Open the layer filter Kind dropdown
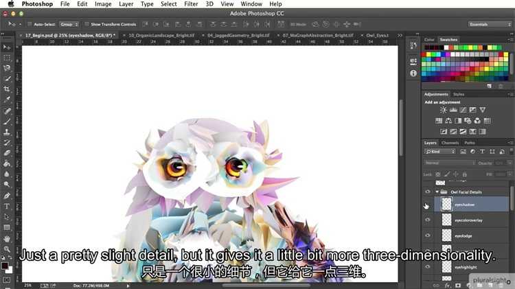Screen dimensions: 515x289 (x=439, y=152)
